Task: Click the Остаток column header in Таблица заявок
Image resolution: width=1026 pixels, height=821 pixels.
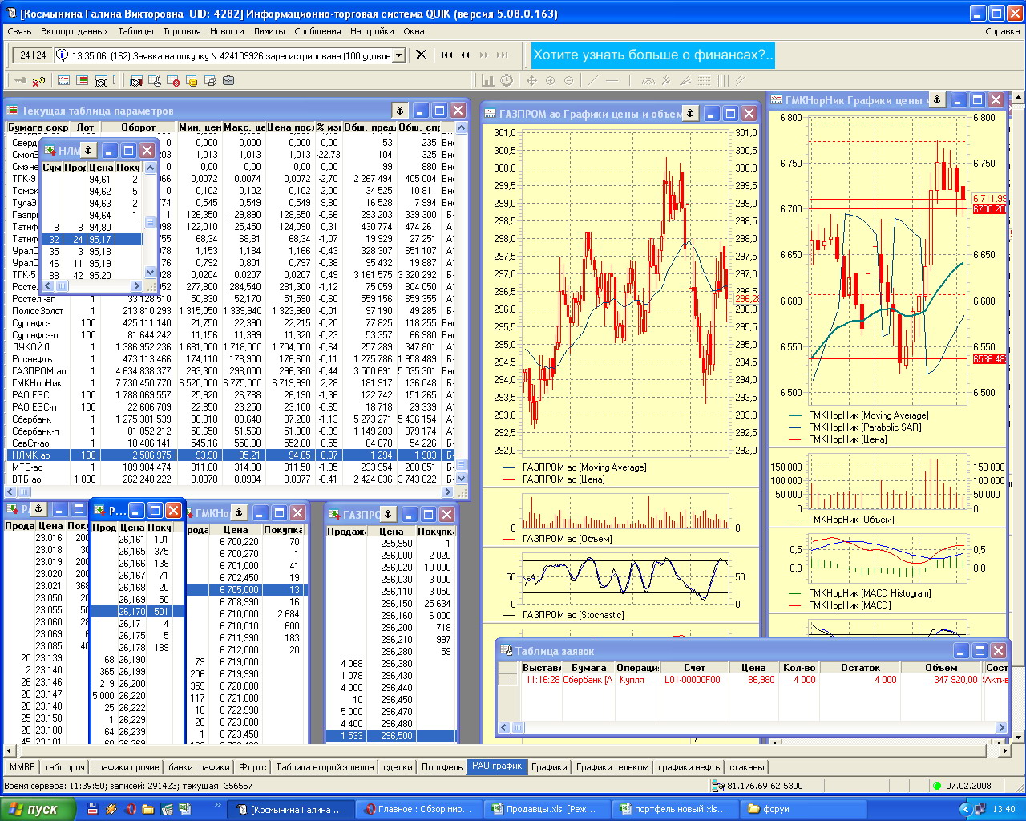Action: 860,668
